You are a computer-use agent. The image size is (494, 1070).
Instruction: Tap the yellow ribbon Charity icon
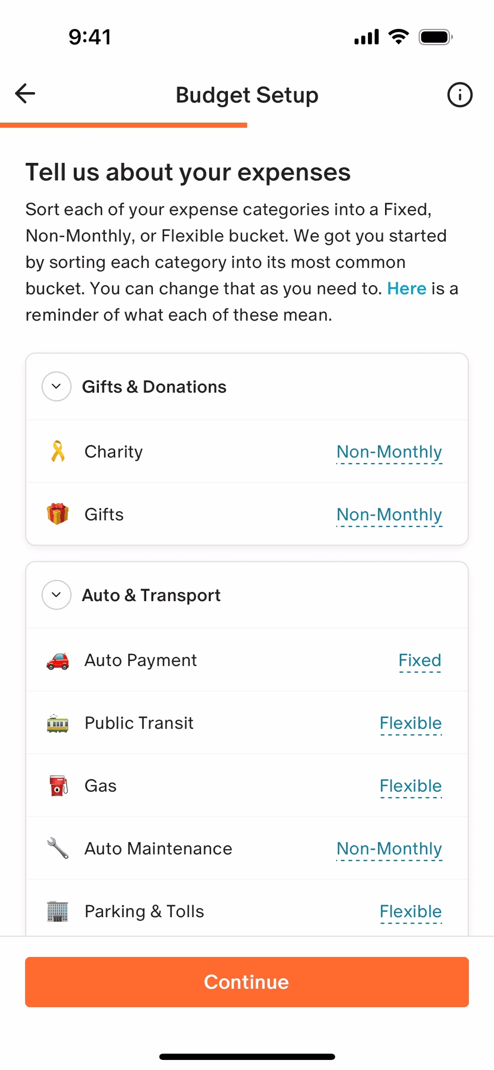point(58,451)
